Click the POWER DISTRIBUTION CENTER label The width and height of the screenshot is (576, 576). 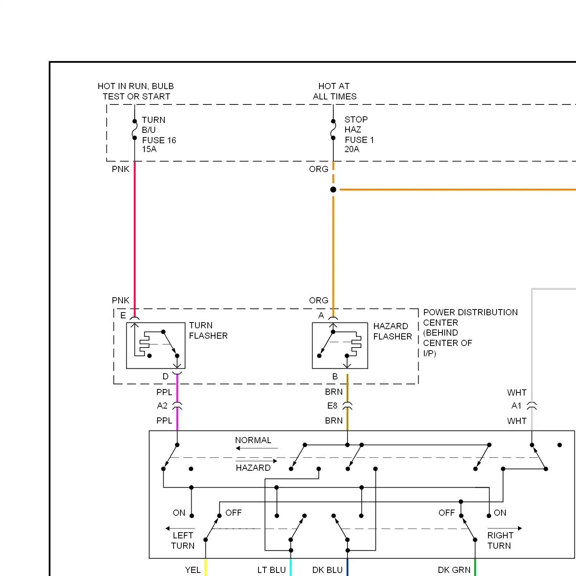coord(470,333)
